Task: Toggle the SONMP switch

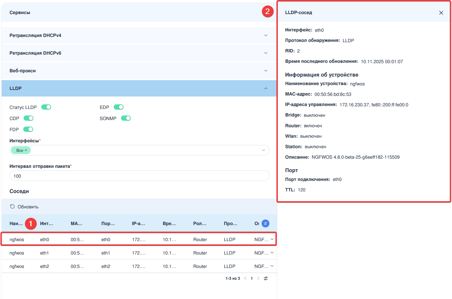Action: click(x=126, y=118)
